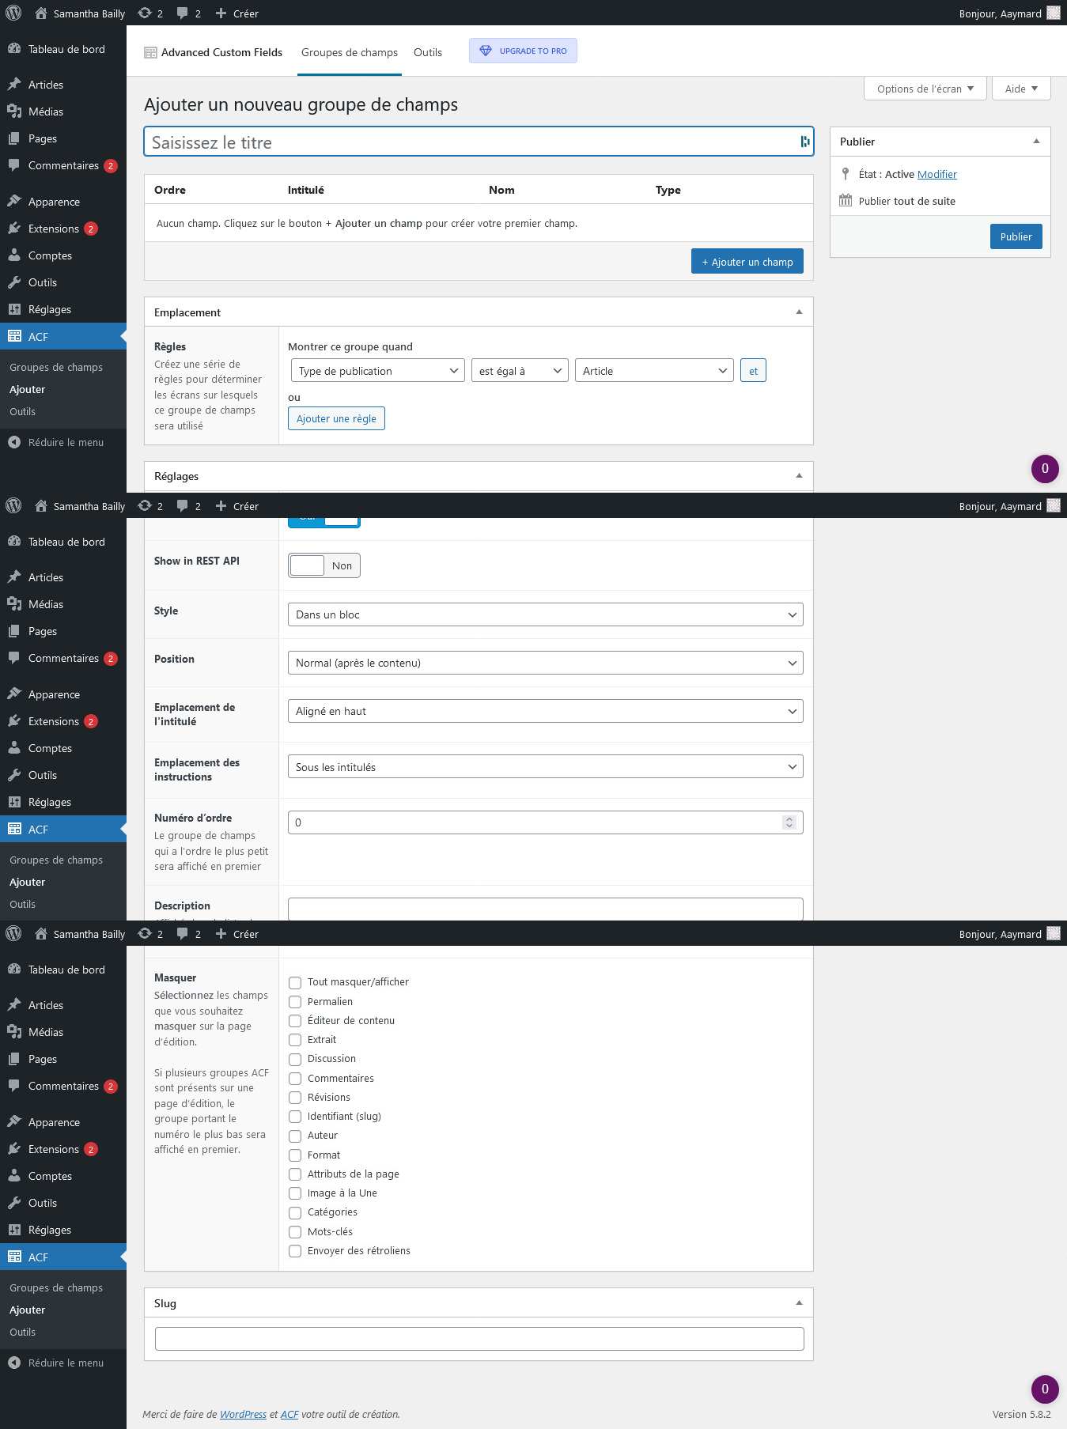Click the Numéro d'ordre number field
This screenshot has width=1067, height=1429.
(x=546, y=822)
